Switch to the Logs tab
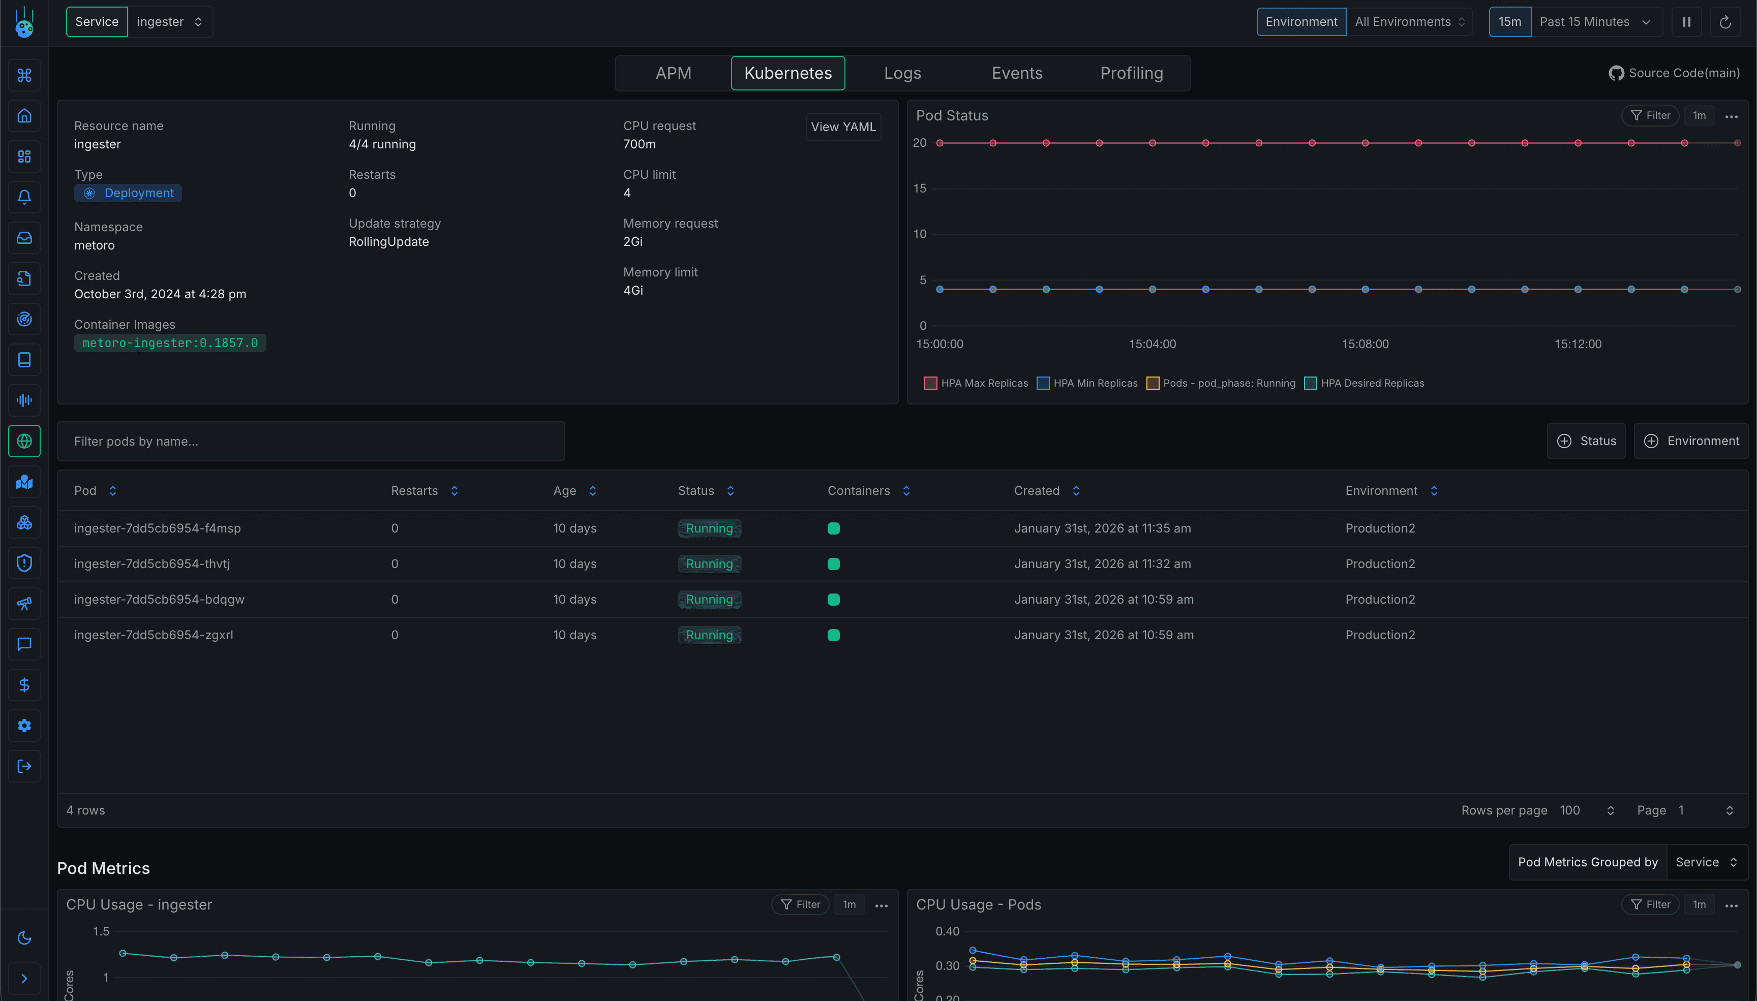Image resolution: width=1757 pixels, height=1001 pixels. 902,73
